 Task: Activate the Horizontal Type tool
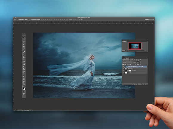24,74
